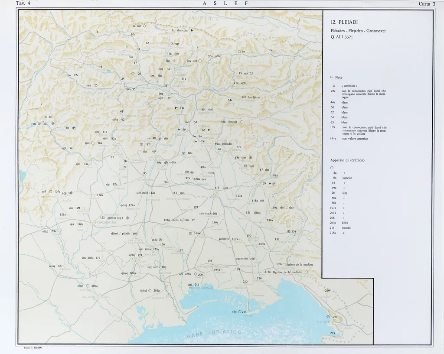Click the circled P marker next to 138

[288, 231]
